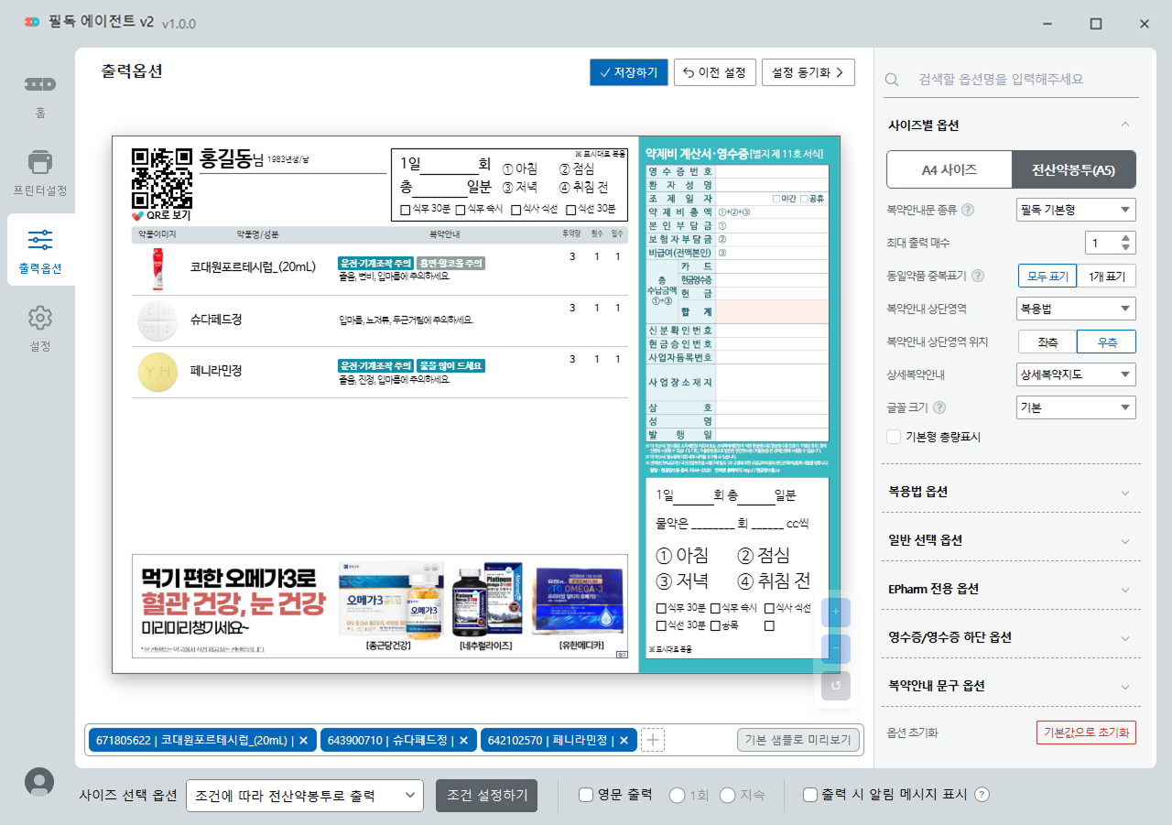Toggle 기본형 총량표시 checkbox
The image size is (1172, 825).
(x=894, y=437)
